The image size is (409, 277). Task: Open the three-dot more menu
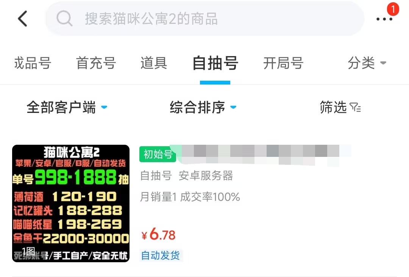click(x=384, y=19)
